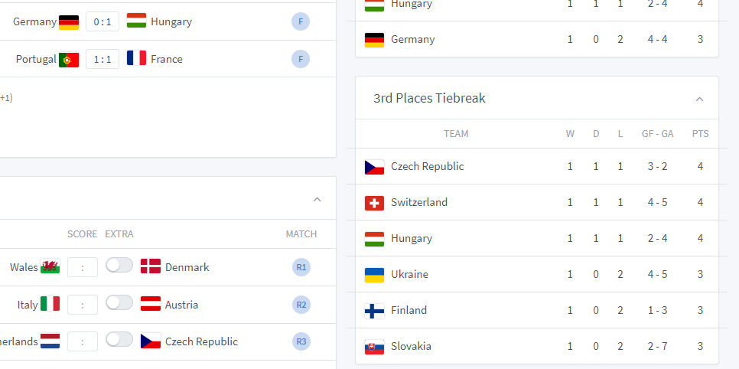Click the F badge for Portugal vs France

(301, 59)
